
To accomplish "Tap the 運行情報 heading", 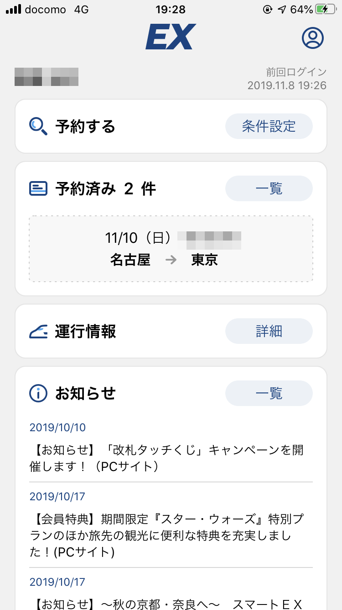I will tap(85, 332).
